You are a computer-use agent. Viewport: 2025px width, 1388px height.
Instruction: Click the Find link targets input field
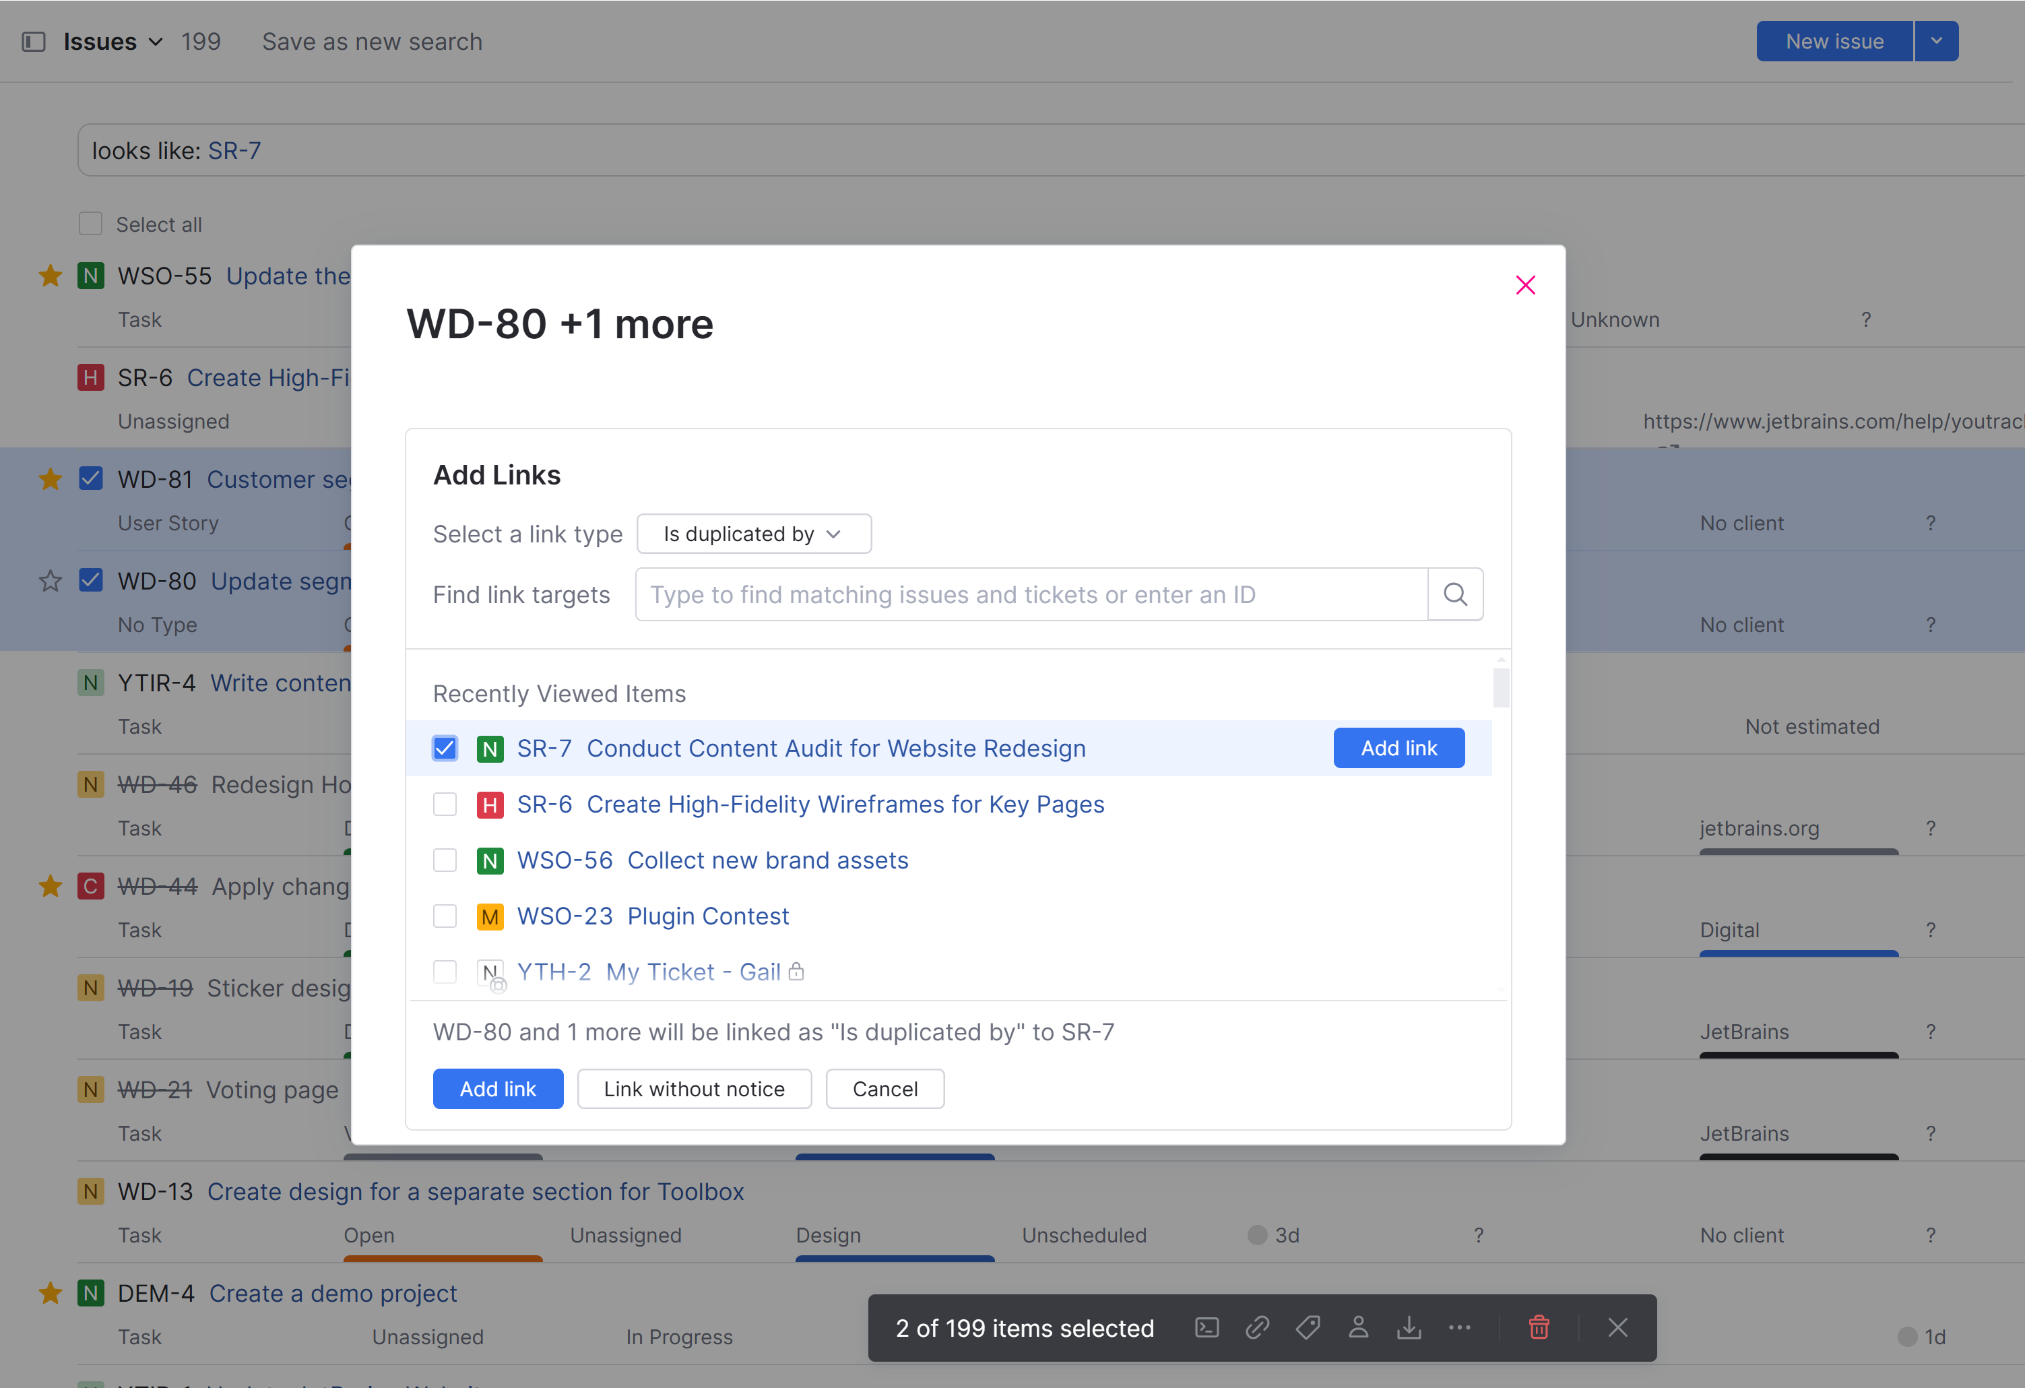1031,594
